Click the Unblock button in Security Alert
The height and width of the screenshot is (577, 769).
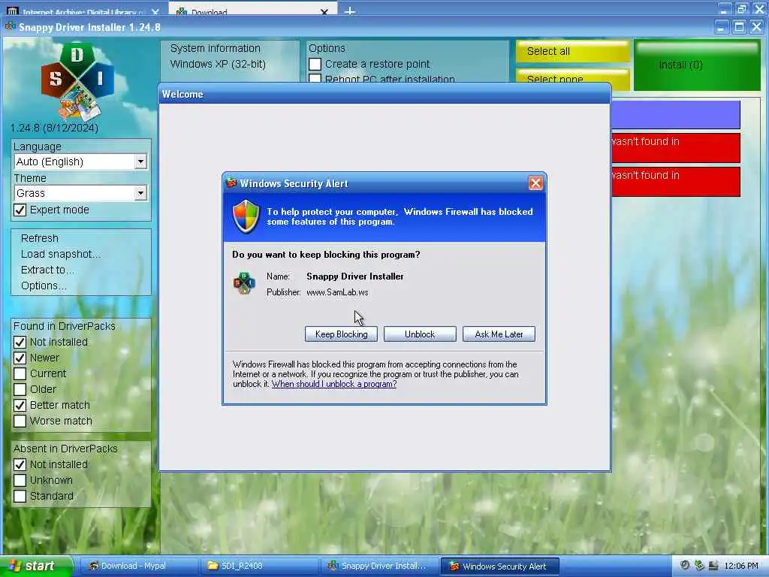(420, 334)
